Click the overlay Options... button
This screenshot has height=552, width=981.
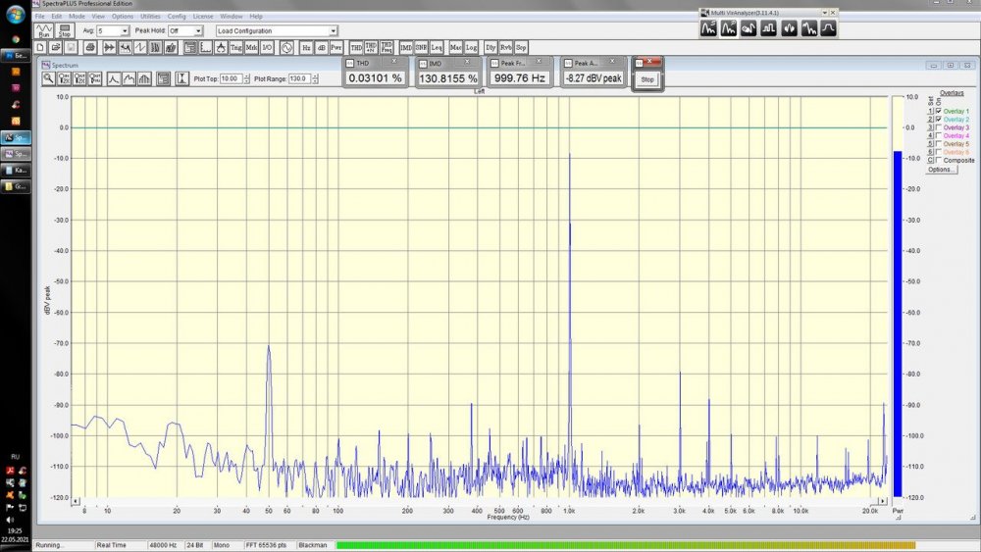[941, 170]
